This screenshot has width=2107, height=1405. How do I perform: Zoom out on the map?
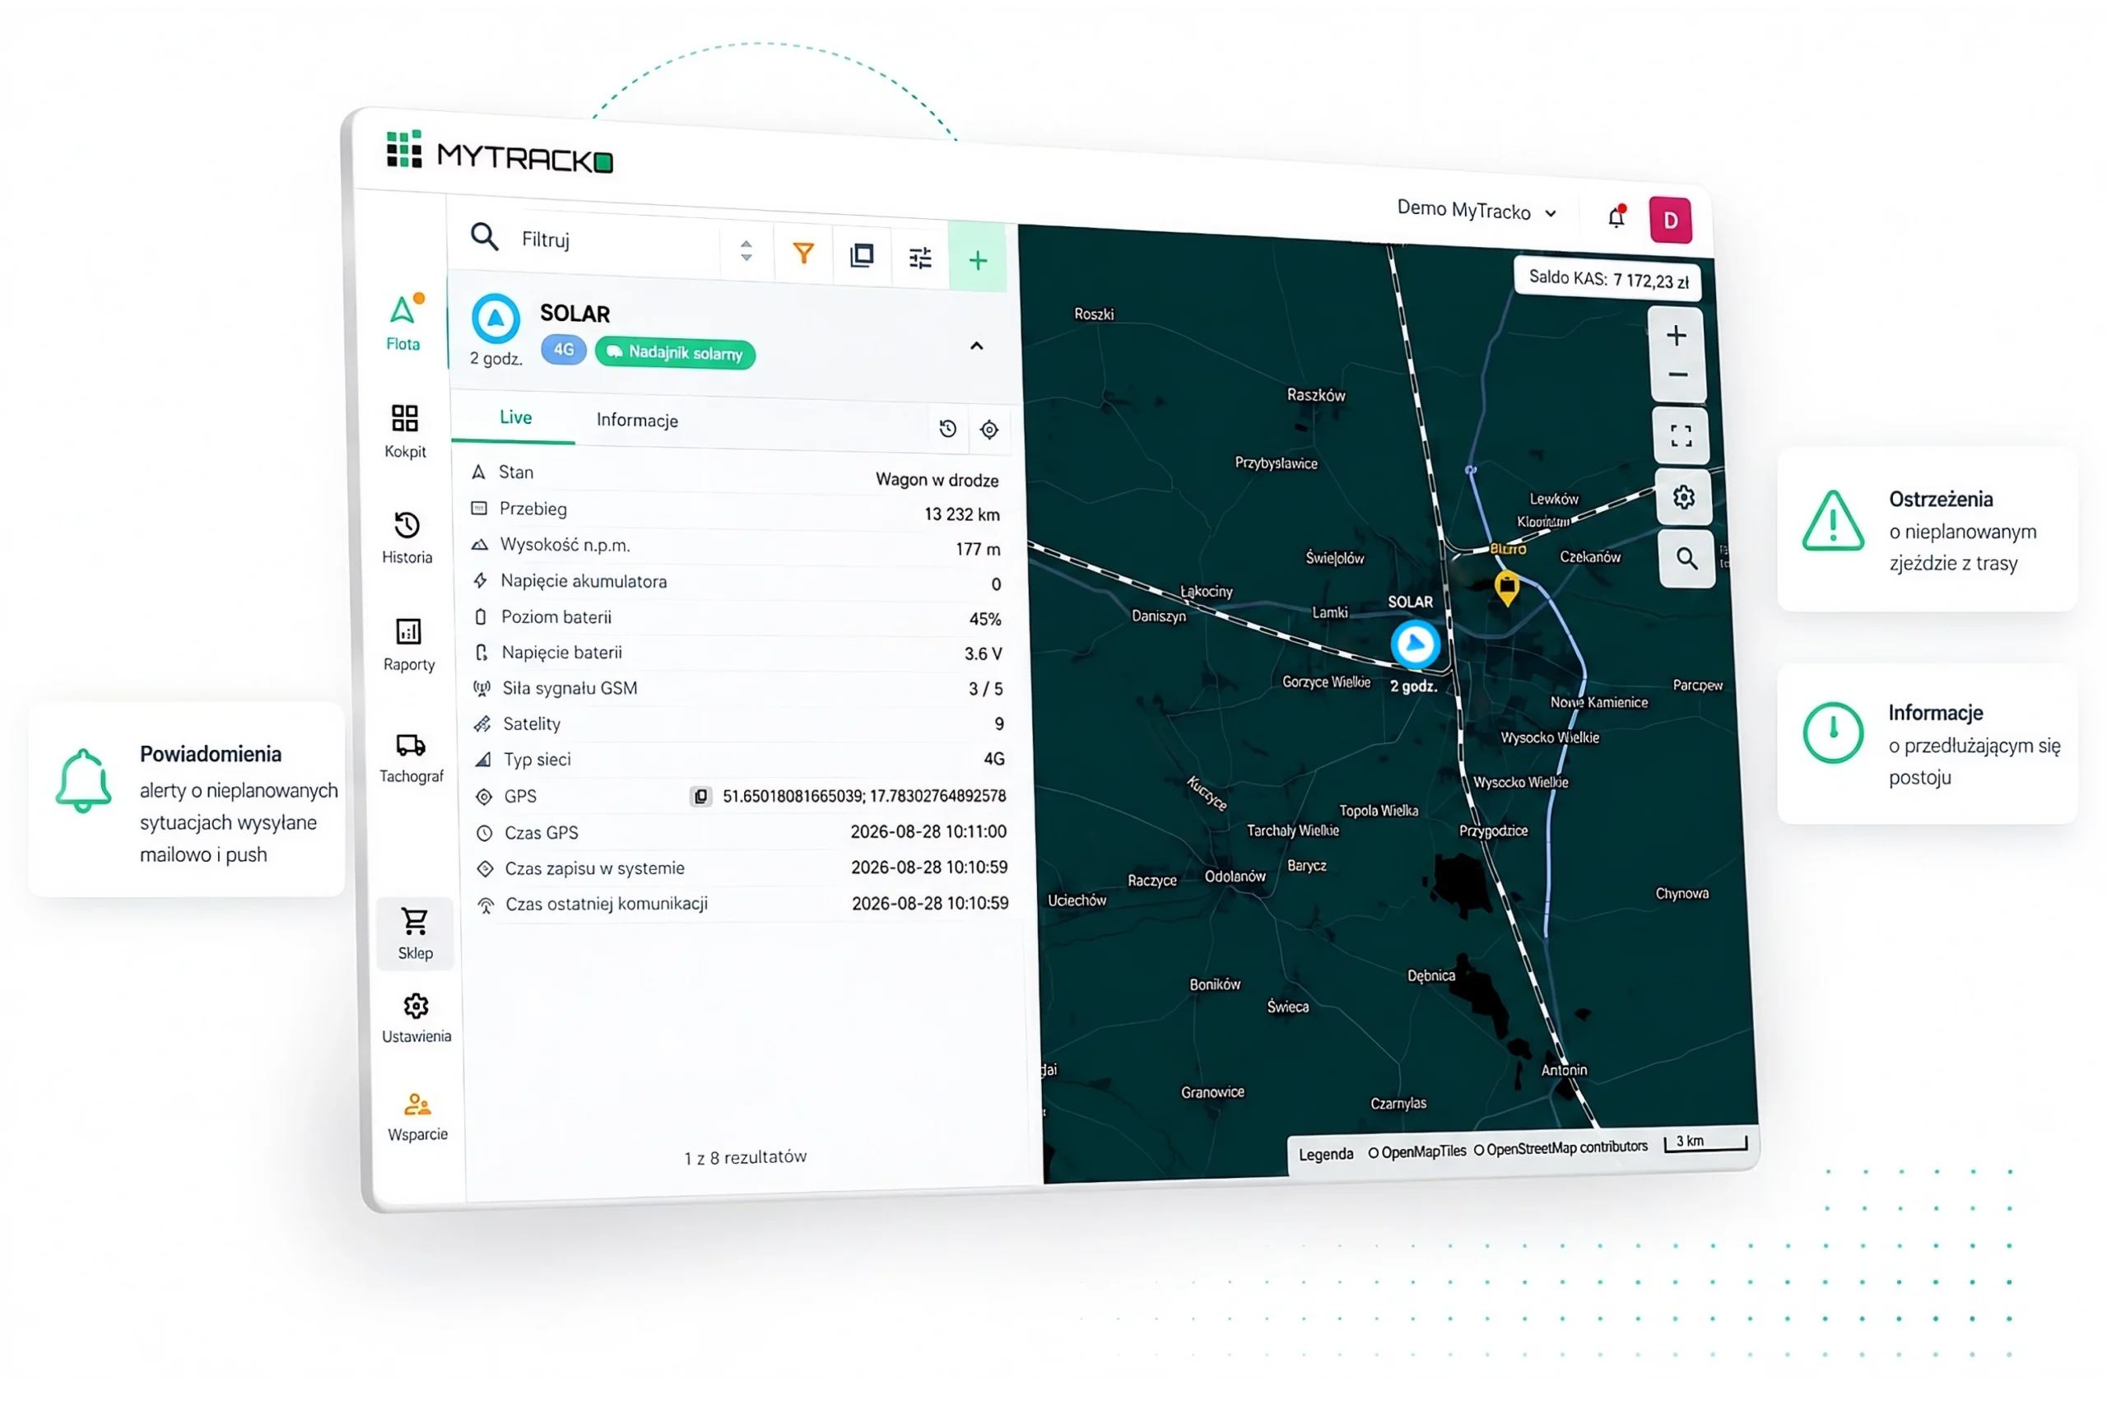pyautogui.click(x=1678, y=375)
